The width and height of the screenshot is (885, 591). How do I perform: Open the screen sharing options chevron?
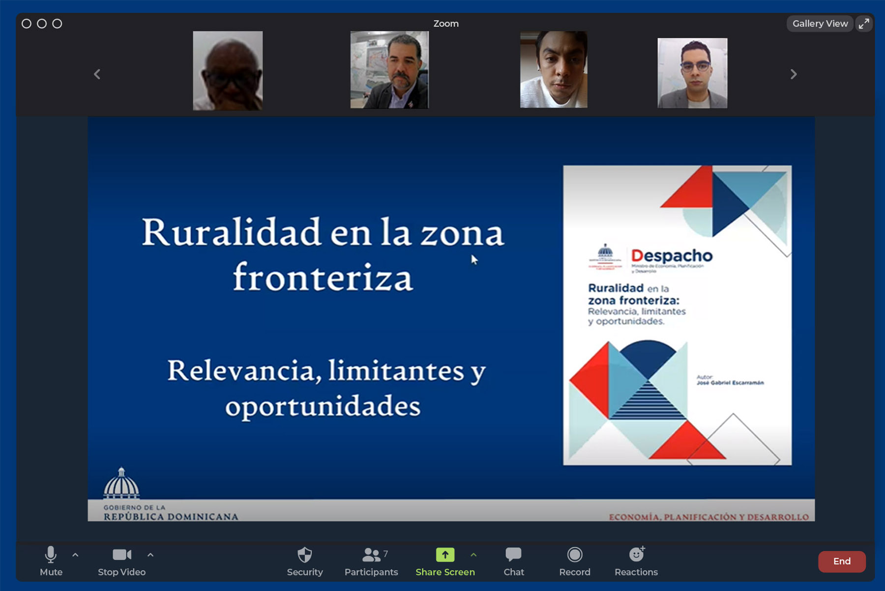click(x=473, y=555)
